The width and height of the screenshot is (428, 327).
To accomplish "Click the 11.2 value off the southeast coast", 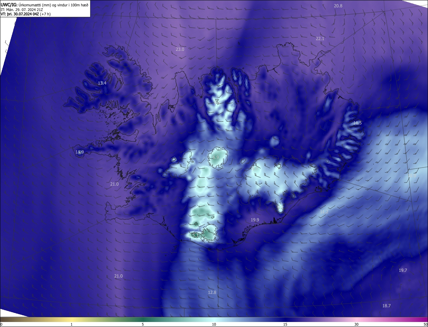I will point(324,212).
